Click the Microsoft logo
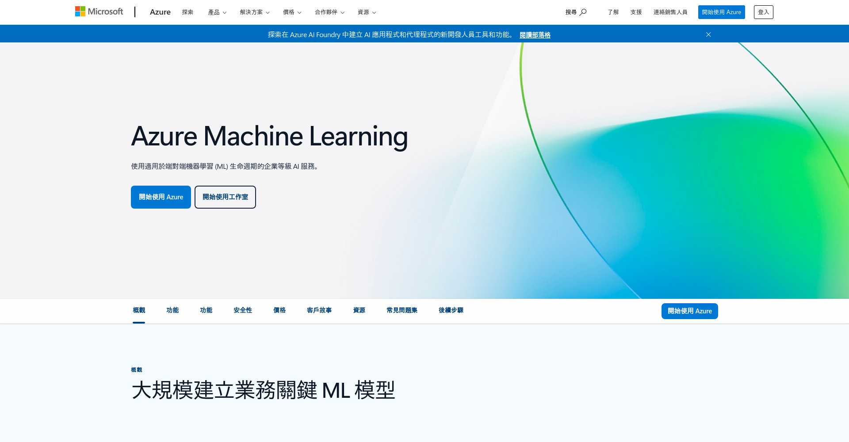This screenshot has width=849, height=442. tap(99, 12)
